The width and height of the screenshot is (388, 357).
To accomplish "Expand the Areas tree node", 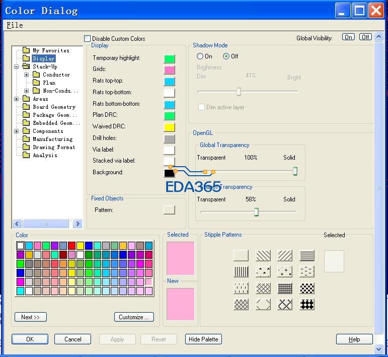I will (x=16, y=99).
